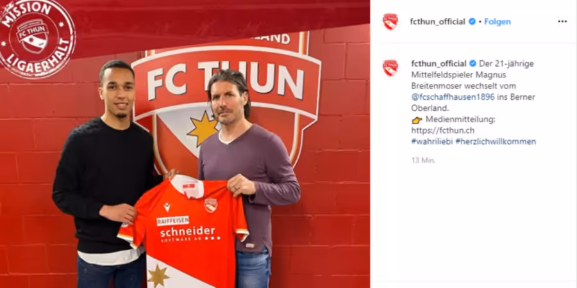Click the FC Thun avatar in post header
This screenshot has width=577, height=288.
[x=390, y=22]
